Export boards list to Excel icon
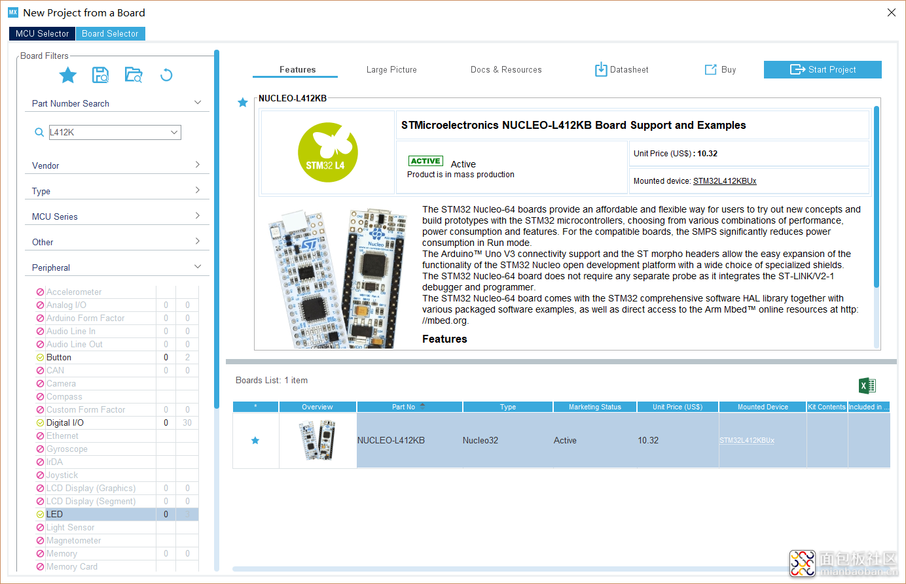The height and width of the screenshot is (584, 906). pos(867,386)
